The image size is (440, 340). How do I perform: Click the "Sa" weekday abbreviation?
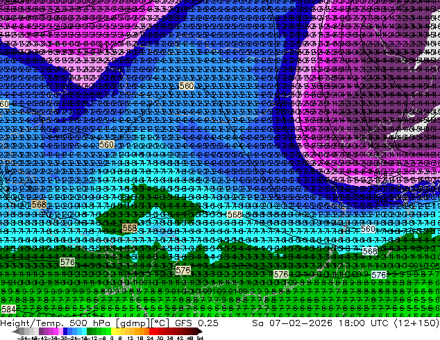pos(257,323)
